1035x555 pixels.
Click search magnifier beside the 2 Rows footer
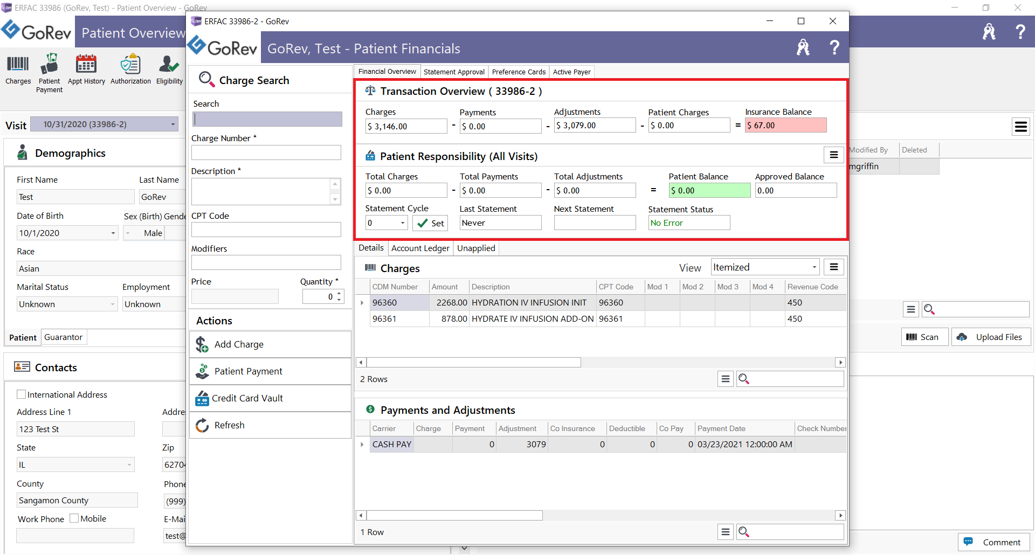coord(744,379)
